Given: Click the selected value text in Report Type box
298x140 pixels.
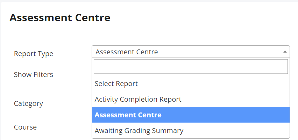Looking at the screenshot, I should pyautogui.click(x=127, y=52).
